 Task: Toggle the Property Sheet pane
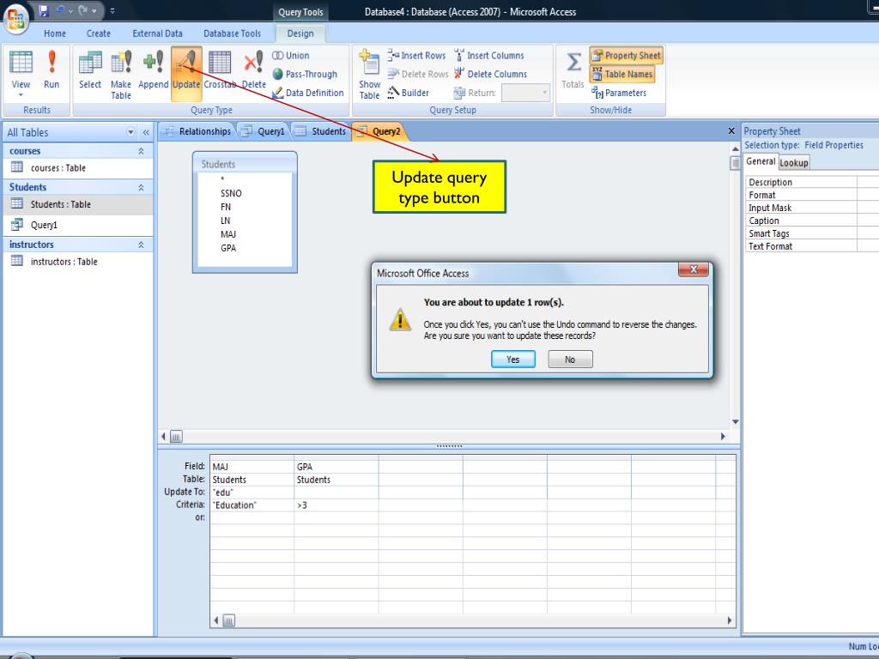[x=626, y=56]
